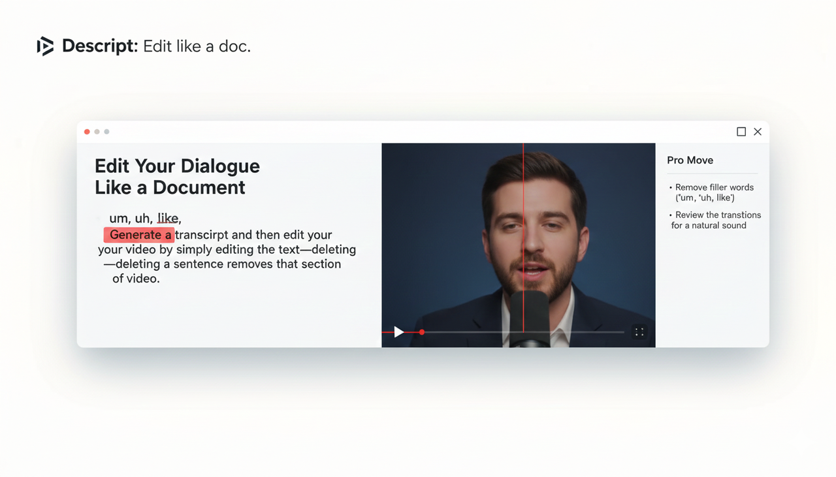The height and width of the screenshot is (477, 836).
Task: Click the Descript logo icon
Action: [x=44, y=46]
